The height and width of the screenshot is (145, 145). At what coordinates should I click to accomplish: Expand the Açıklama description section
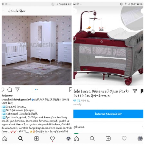(108, 127)
